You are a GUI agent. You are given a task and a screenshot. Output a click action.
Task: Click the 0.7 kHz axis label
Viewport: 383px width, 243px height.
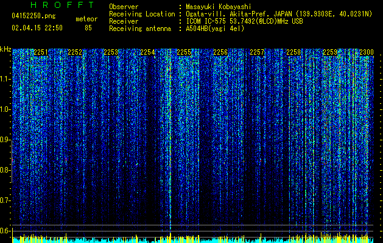[x=5, y=200]
